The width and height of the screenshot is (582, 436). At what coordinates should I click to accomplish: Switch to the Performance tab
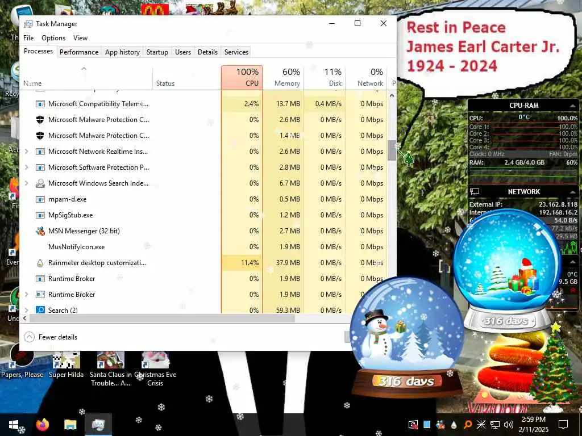point(79,52)
